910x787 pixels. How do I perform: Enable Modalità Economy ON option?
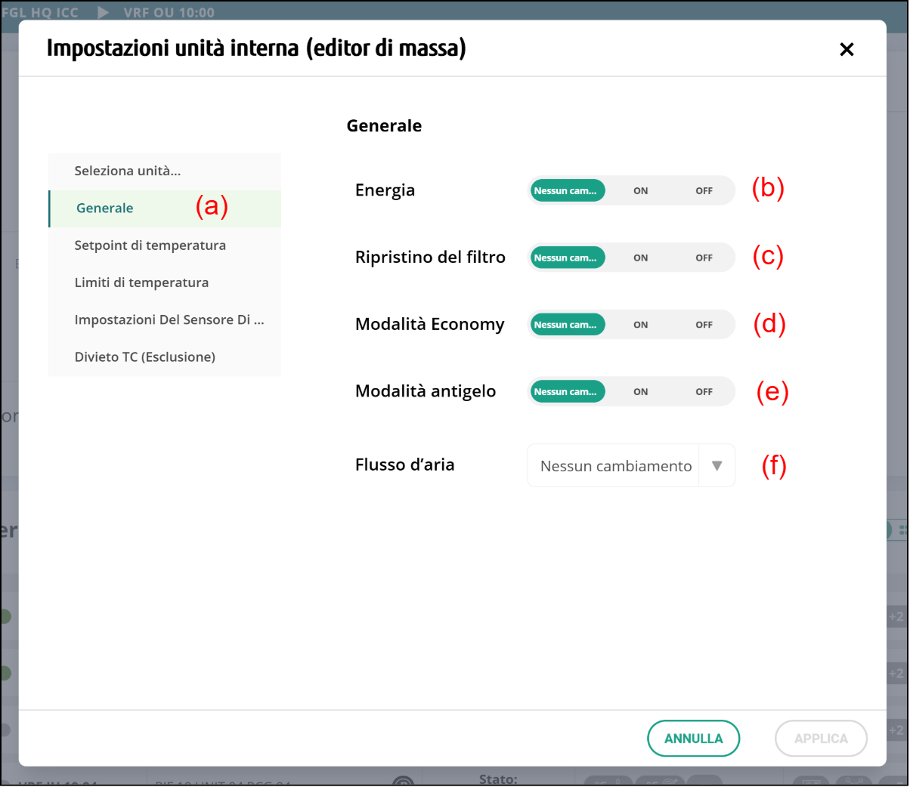(x=640, y=325)
